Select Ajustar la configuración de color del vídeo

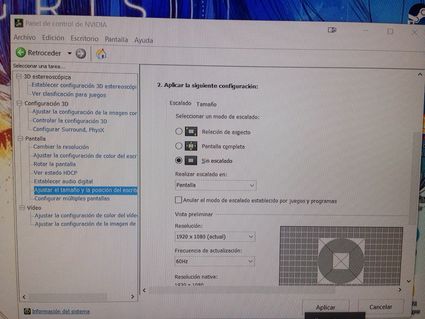click(x=86, y=215)
